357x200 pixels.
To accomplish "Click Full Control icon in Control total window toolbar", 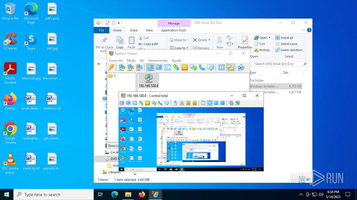I will click(x=122, y=103).
